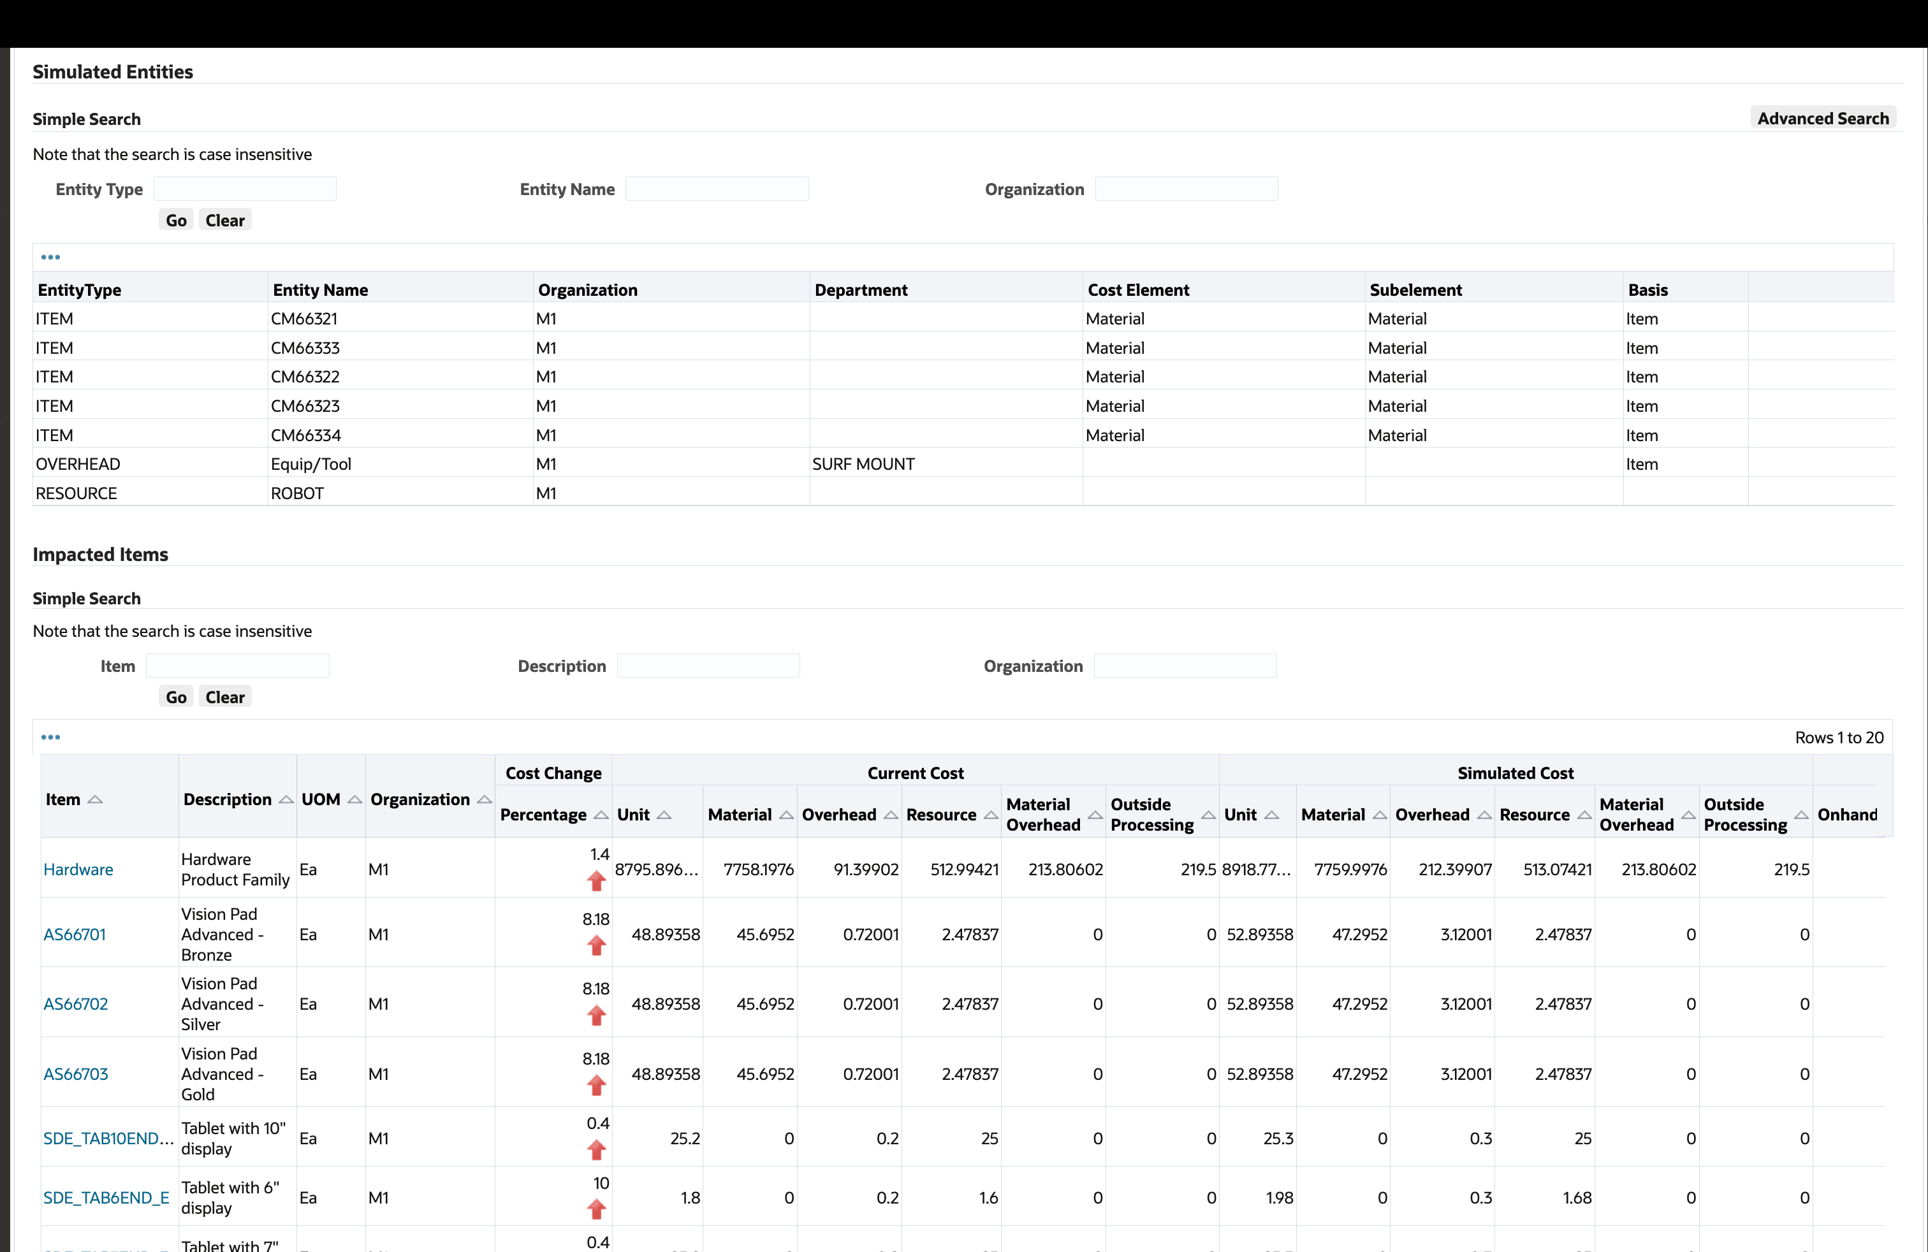The width and height of the screenshot is (1928, 1252).
Task: Open the Hardware item link
Action: [78, 869]
